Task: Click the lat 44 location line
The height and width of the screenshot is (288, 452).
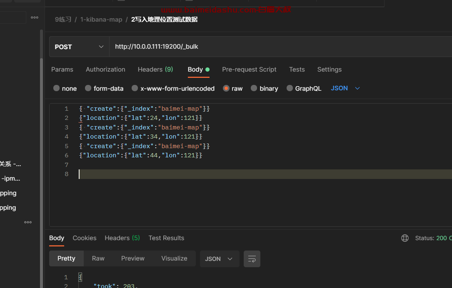Action: (141, 155)
